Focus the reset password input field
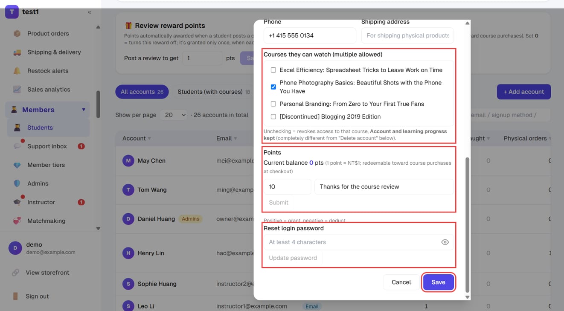 click(x=359, y=242)
